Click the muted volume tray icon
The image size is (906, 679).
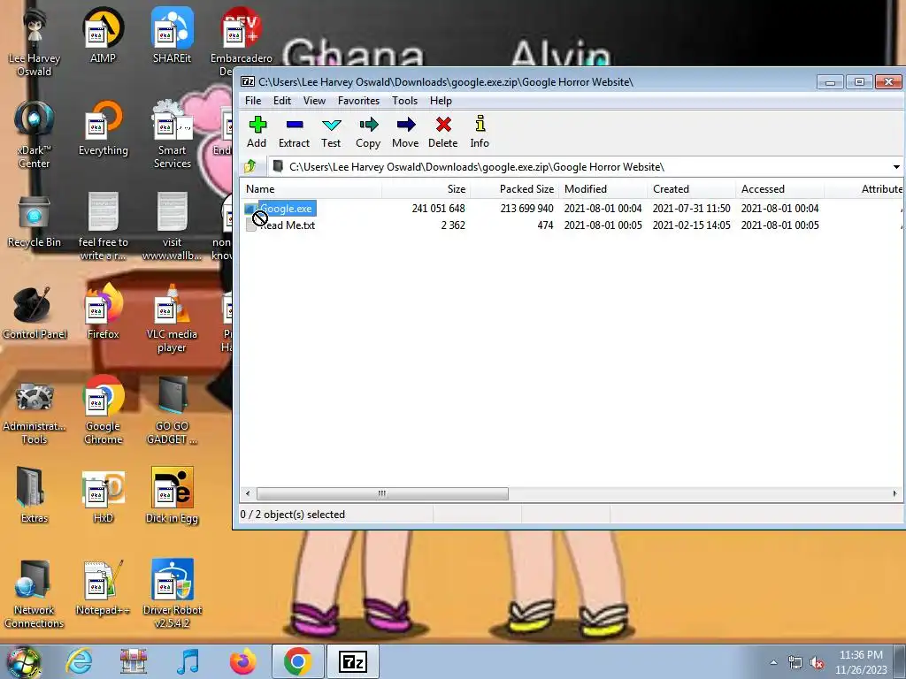pos(817,663)
